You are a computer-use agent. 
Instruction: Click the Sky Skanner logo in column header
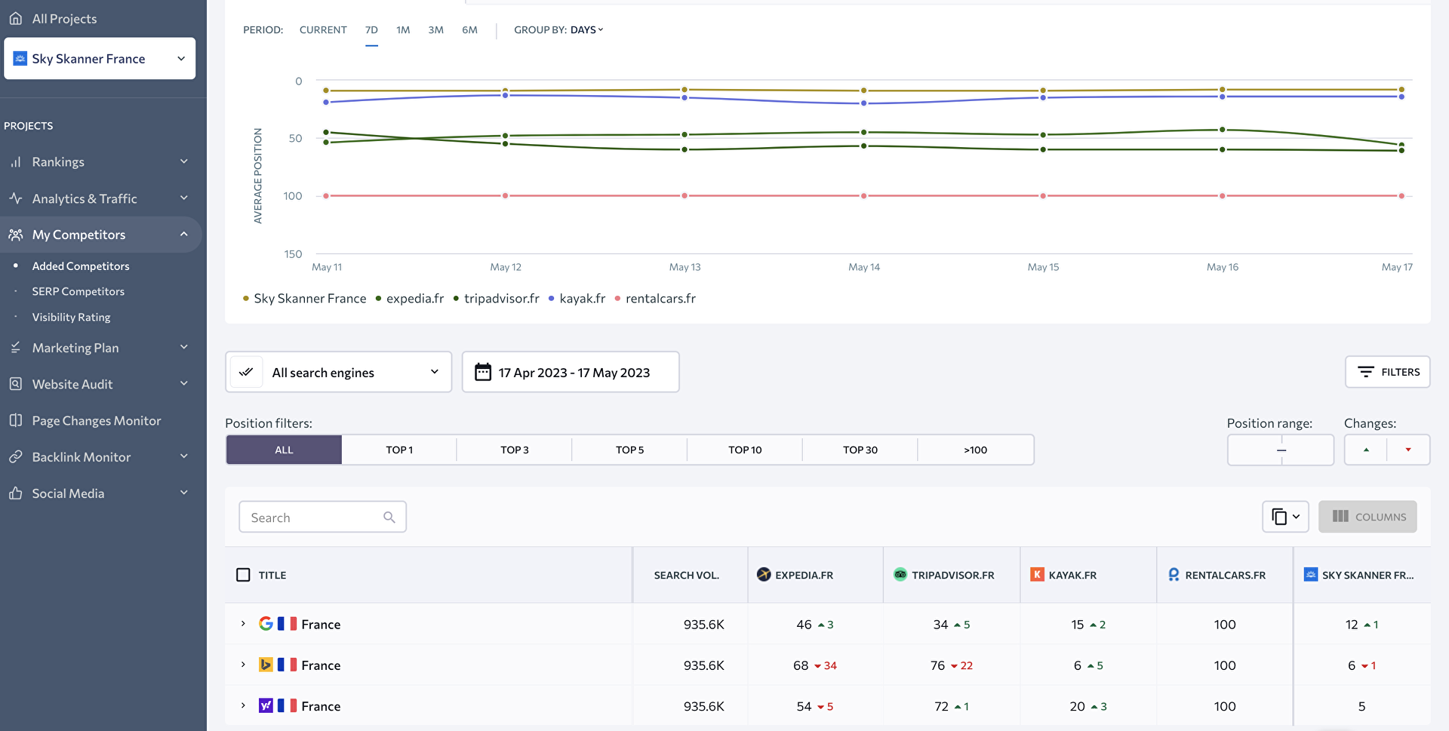point(1311,575)
